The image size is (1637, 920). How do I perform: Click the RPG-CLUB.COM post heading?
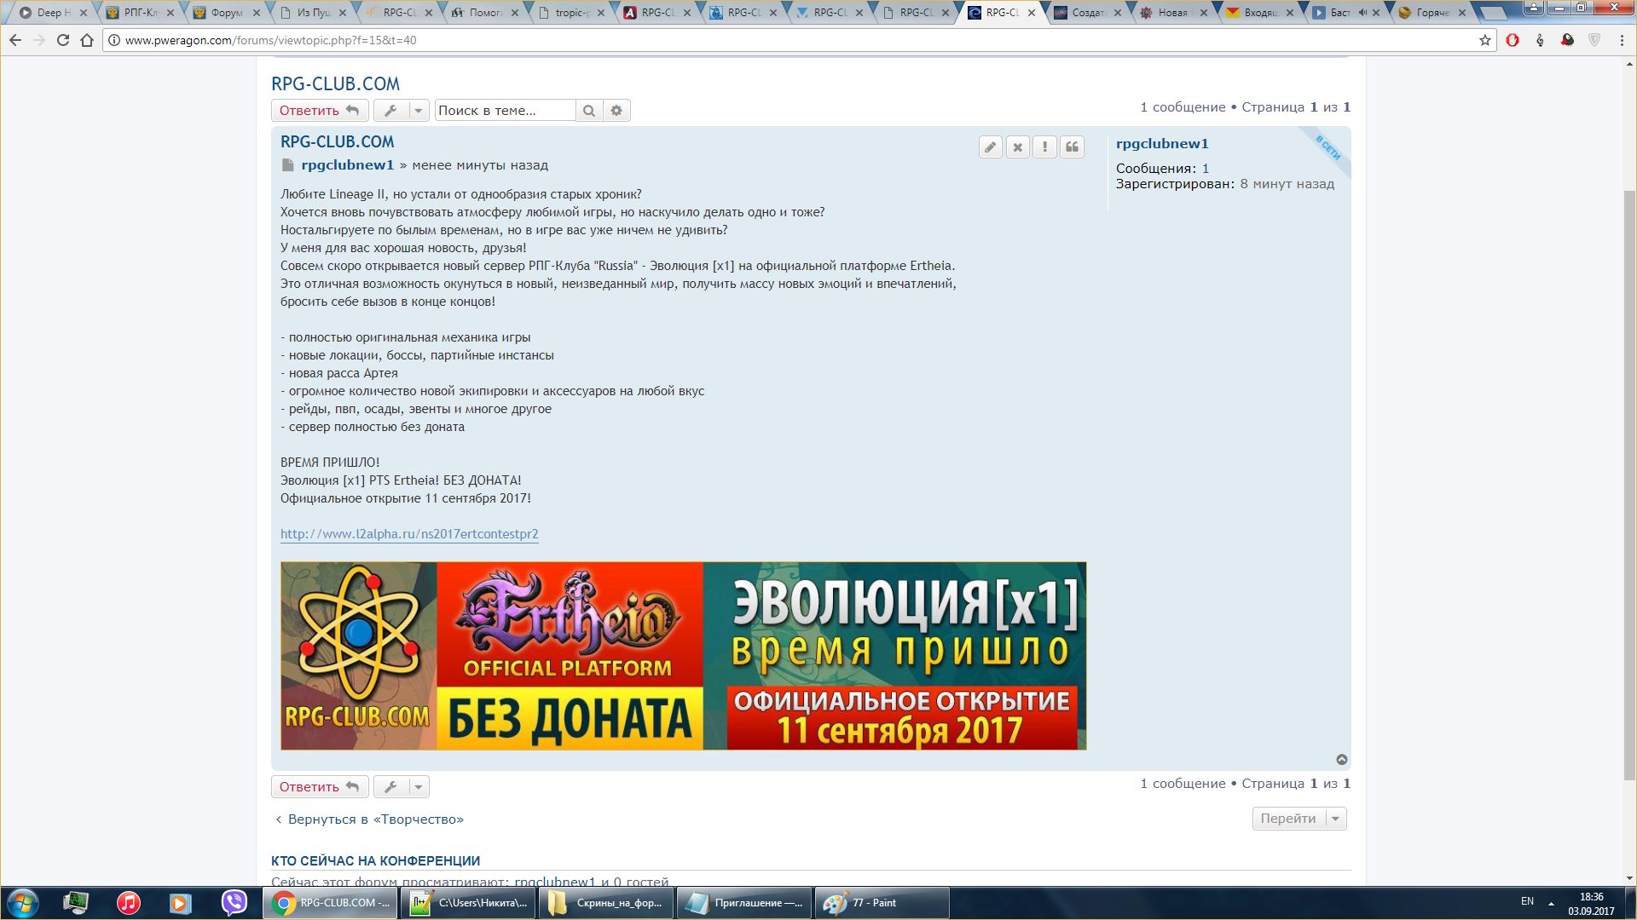[x=337, y=142]
